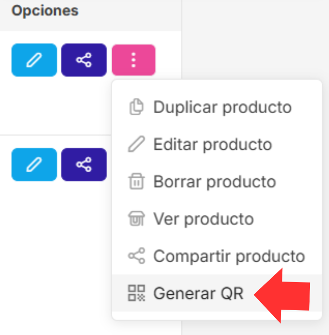Image resolution: width=329 pixels, height=335 pixels.
Task: Click the copy icon beside Duplicar producto
Action: (136, 107)
